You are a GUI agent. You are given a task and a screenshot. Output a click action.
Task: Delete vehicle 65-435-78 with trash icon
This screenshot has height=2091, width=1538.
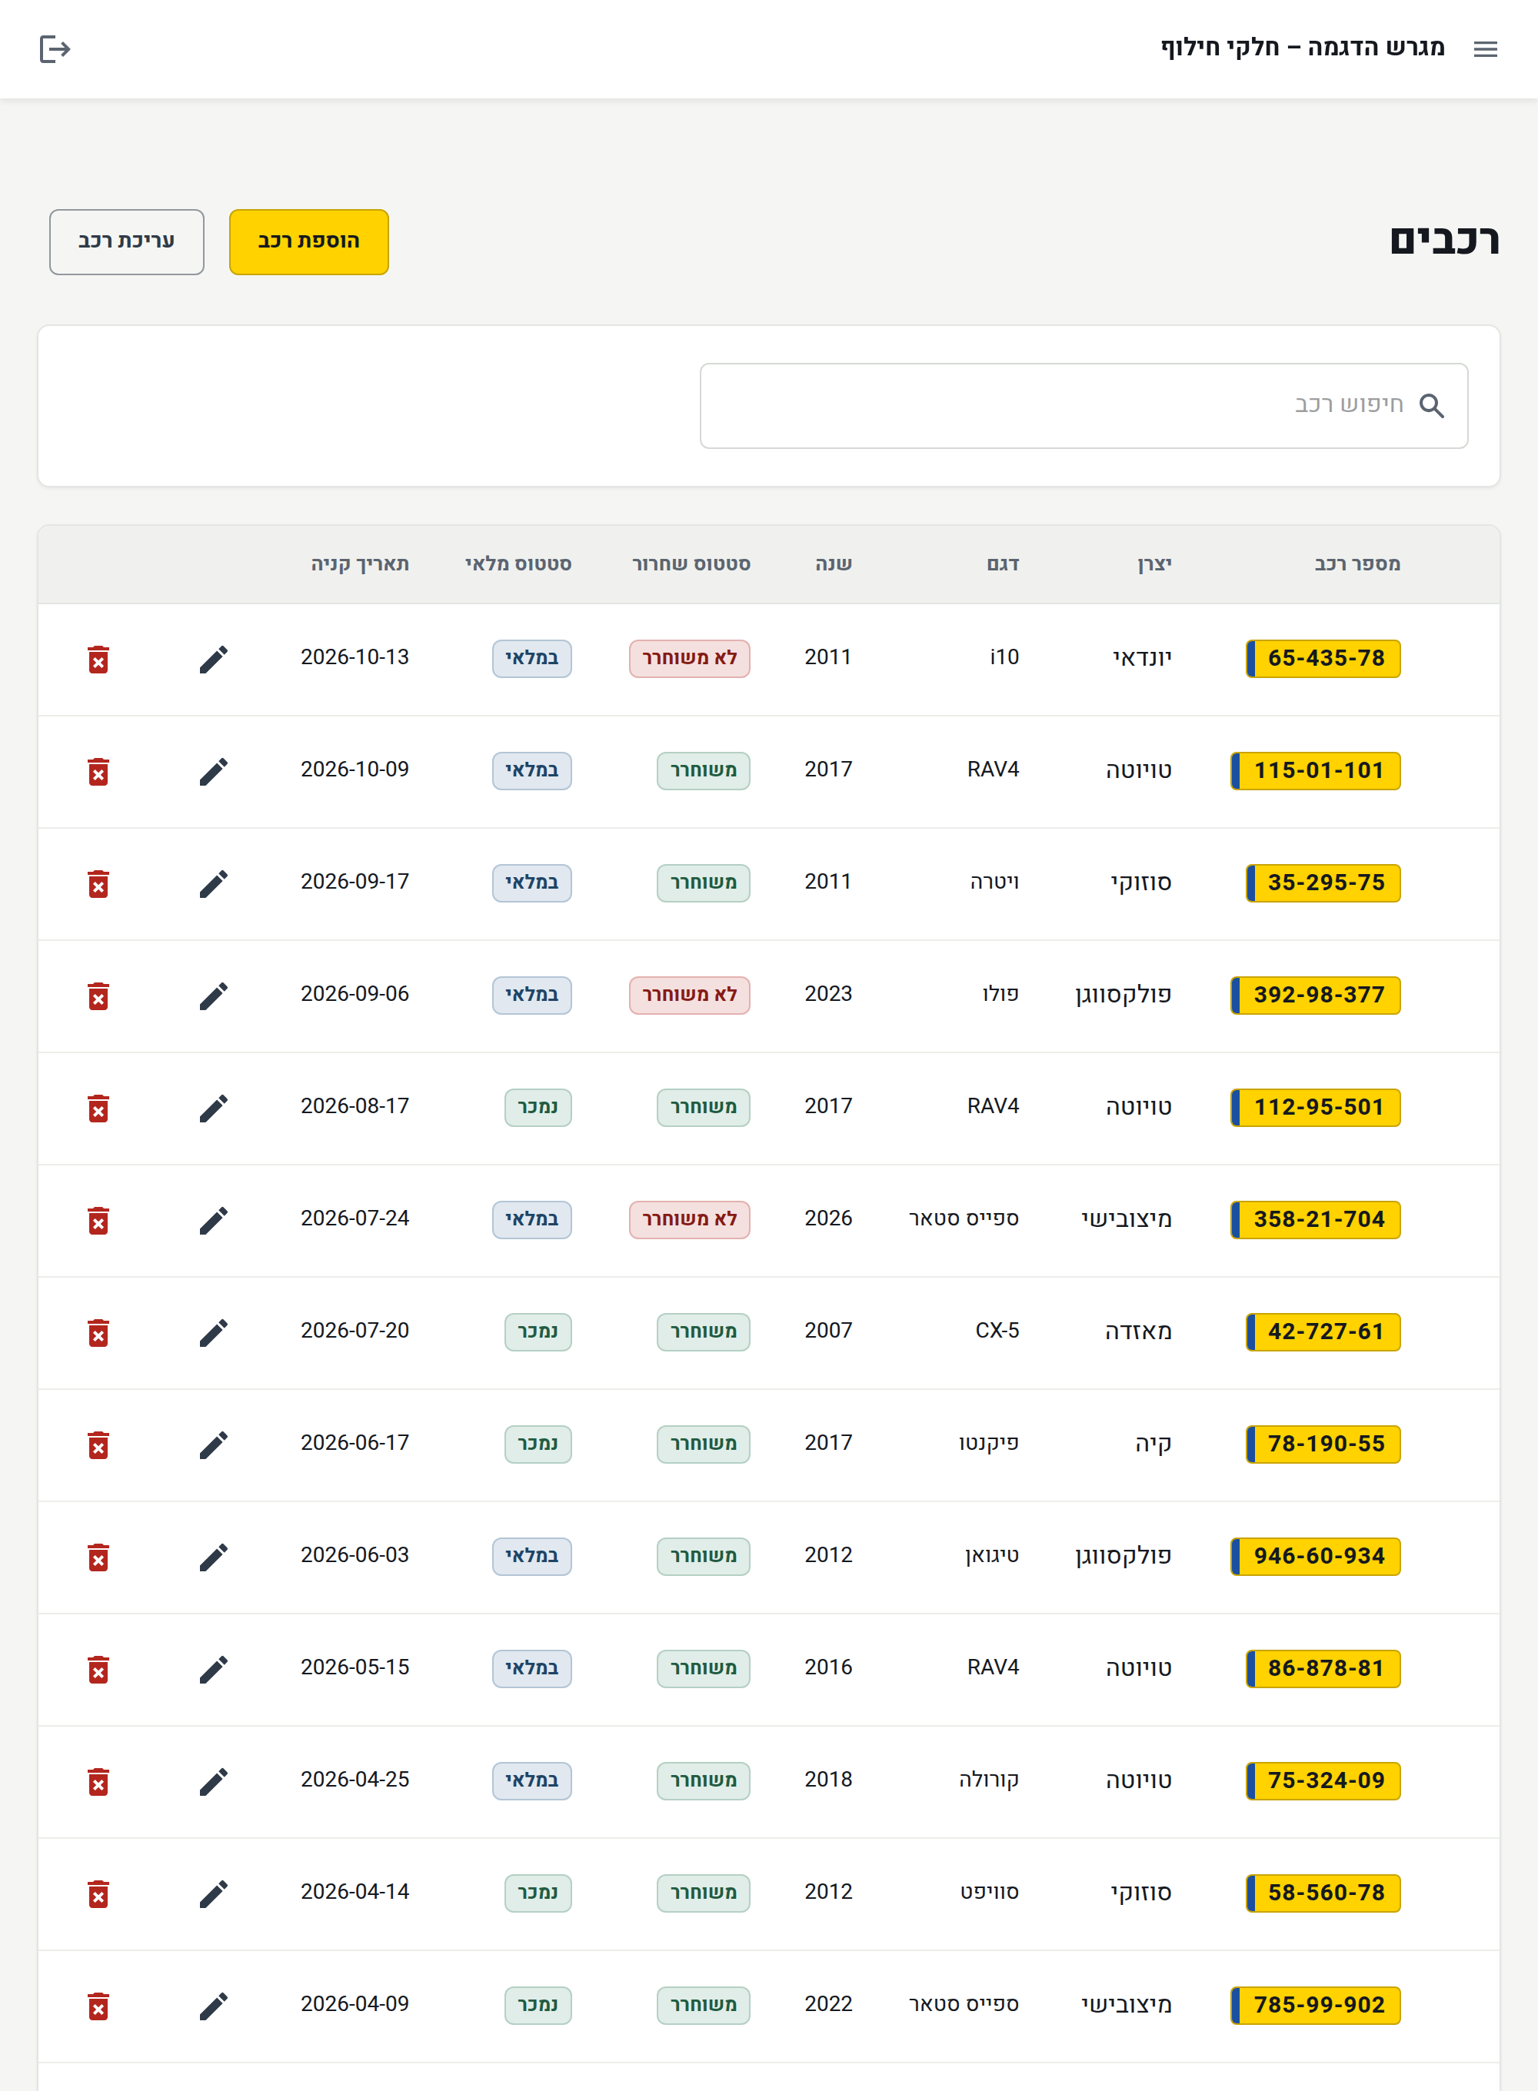point(98,659)
